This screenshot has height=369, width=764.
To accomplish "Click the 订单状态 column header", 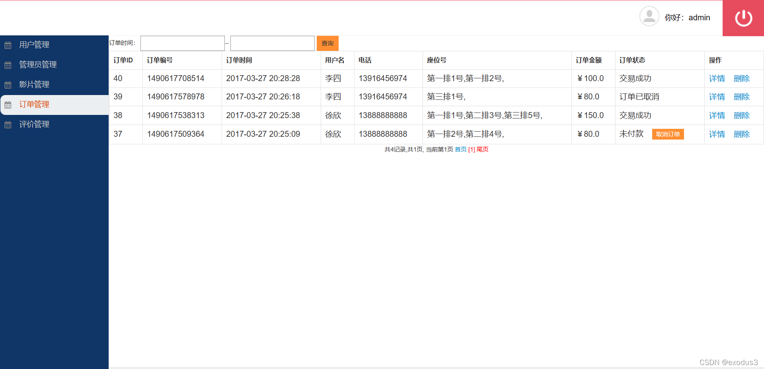I will click(632, 60).
